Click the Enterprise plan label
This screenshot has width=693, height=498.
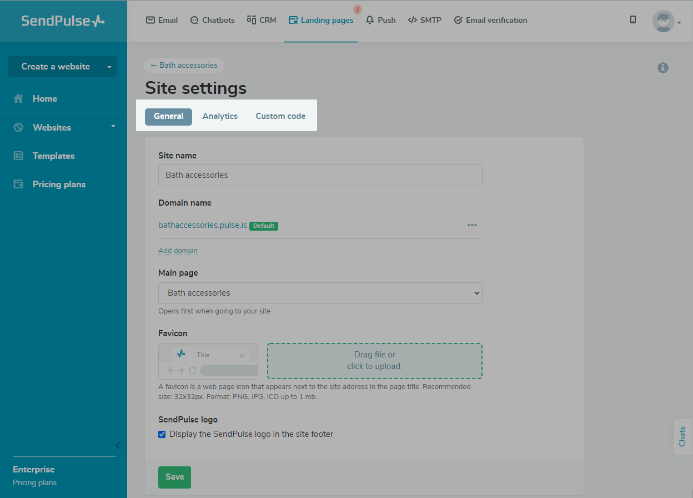pos(34,469)
